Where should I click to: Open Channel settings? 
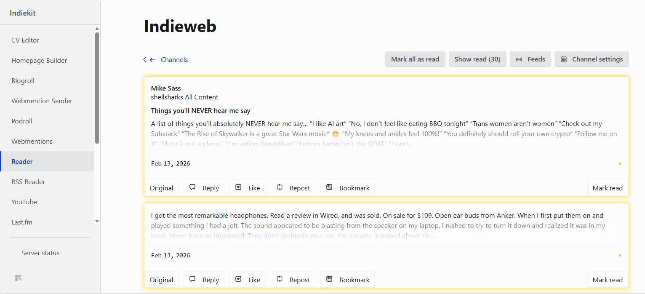coord(591,59)
